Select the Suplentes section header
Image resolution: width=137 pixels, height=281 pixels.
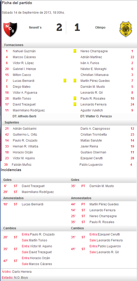click(x=12, y=122)
